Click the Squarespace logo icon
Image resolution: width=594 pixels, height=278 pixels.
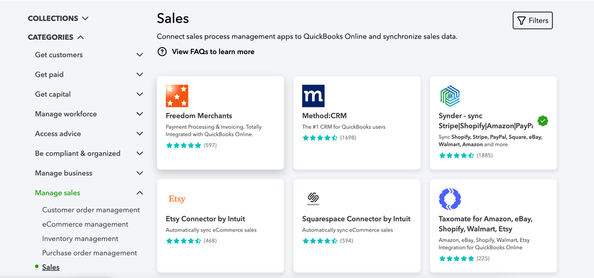(x=313, y=199)
